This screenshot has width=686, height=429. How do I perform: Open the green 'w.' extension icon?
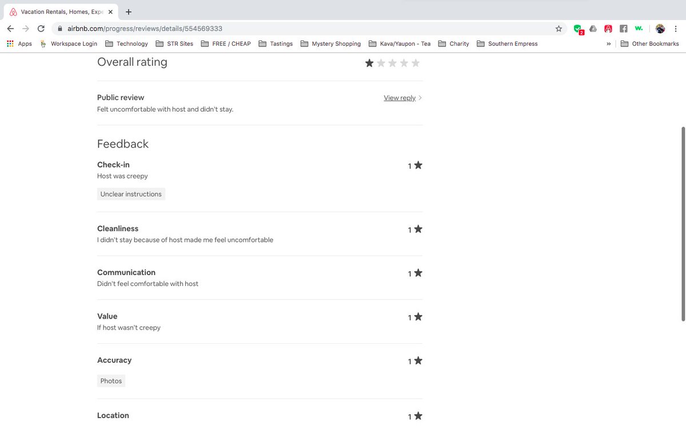tap(639, 28)
